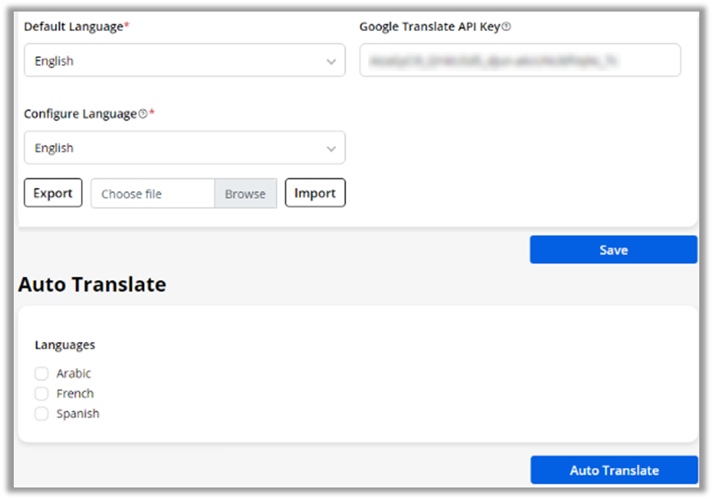Start translation with the Auto Translate button
This screenshot has height=499, width=713.
pos(614,470)
